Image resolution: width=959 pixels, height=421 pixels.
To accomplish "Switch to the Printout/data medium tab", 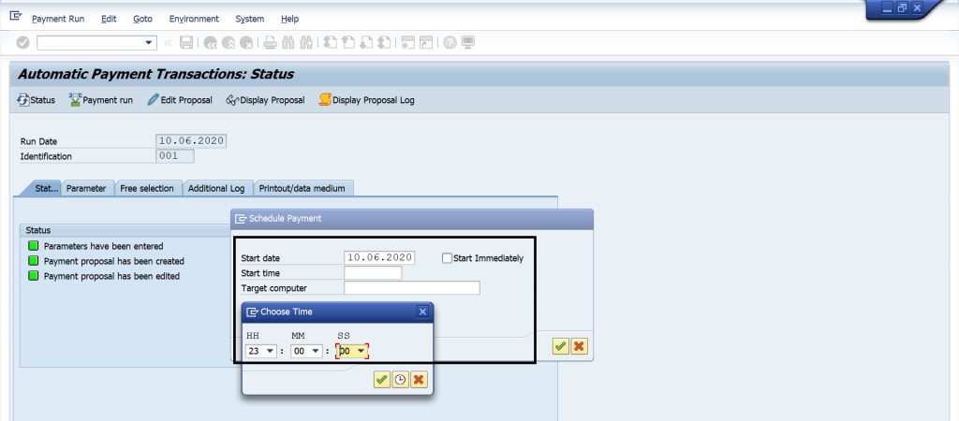I will click(x=302, y=188).
